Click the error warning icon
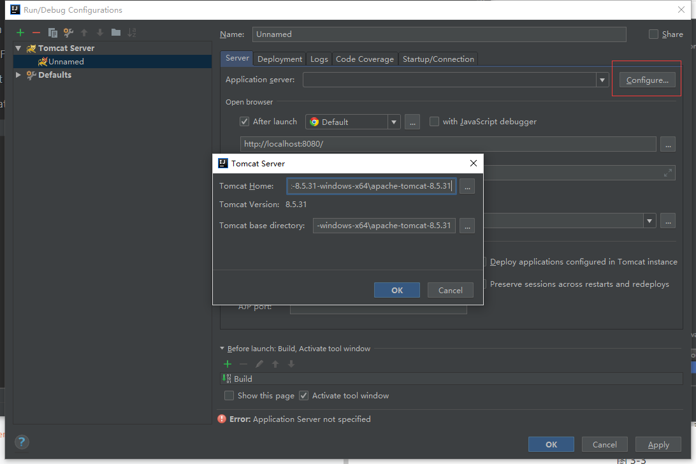The width and height of the screenshot is (696, 464). (x=222, y=419)
